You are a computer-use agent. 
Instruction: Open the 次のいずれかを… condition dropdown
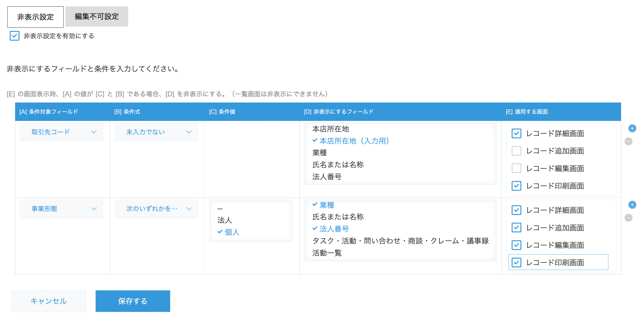coord(156,209)
